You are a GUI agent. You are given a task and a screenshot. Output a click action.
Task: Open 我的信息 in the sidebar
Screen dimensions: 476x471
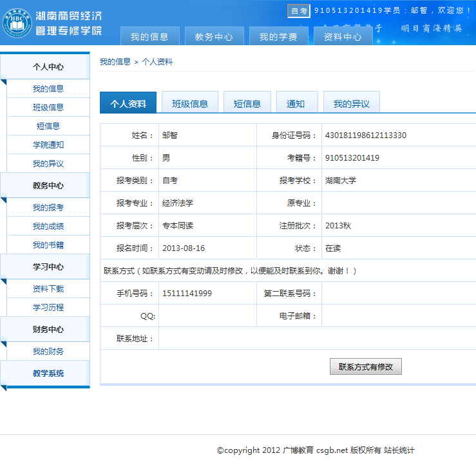(x=48, y=88)
